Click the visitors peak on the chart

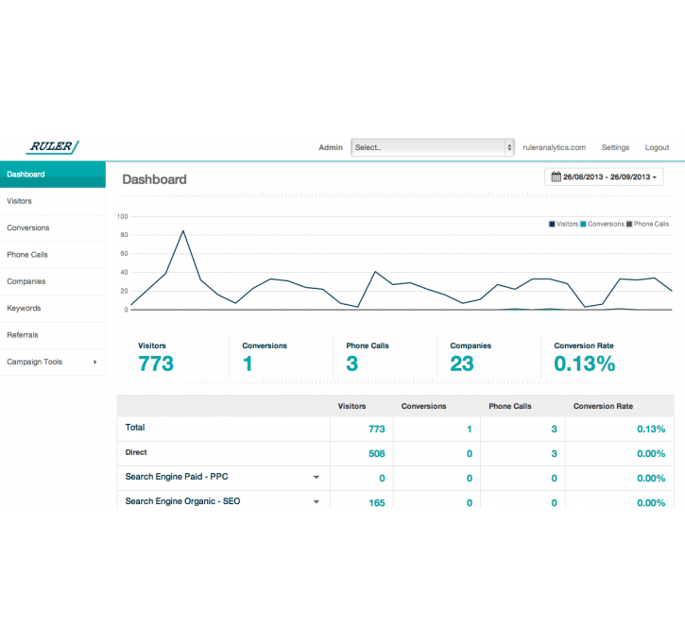pos(183,231)
